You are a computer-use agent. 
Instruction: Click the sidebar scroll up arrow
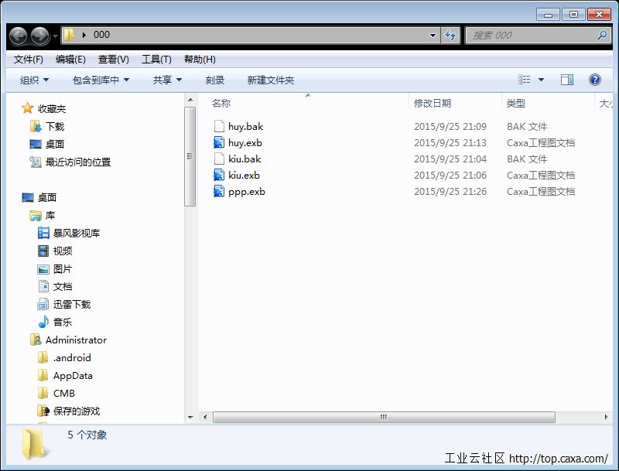(x=190, y=101)
